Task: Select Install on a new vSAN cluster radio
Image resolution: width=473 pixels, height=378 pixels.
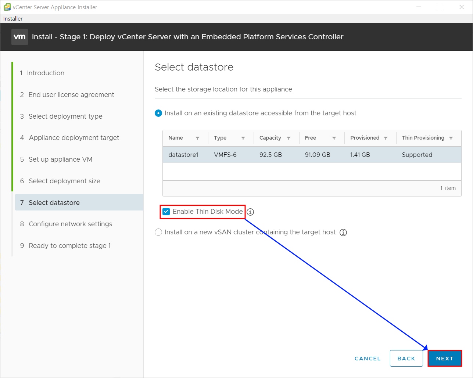Action: click(x=158, y=232)
